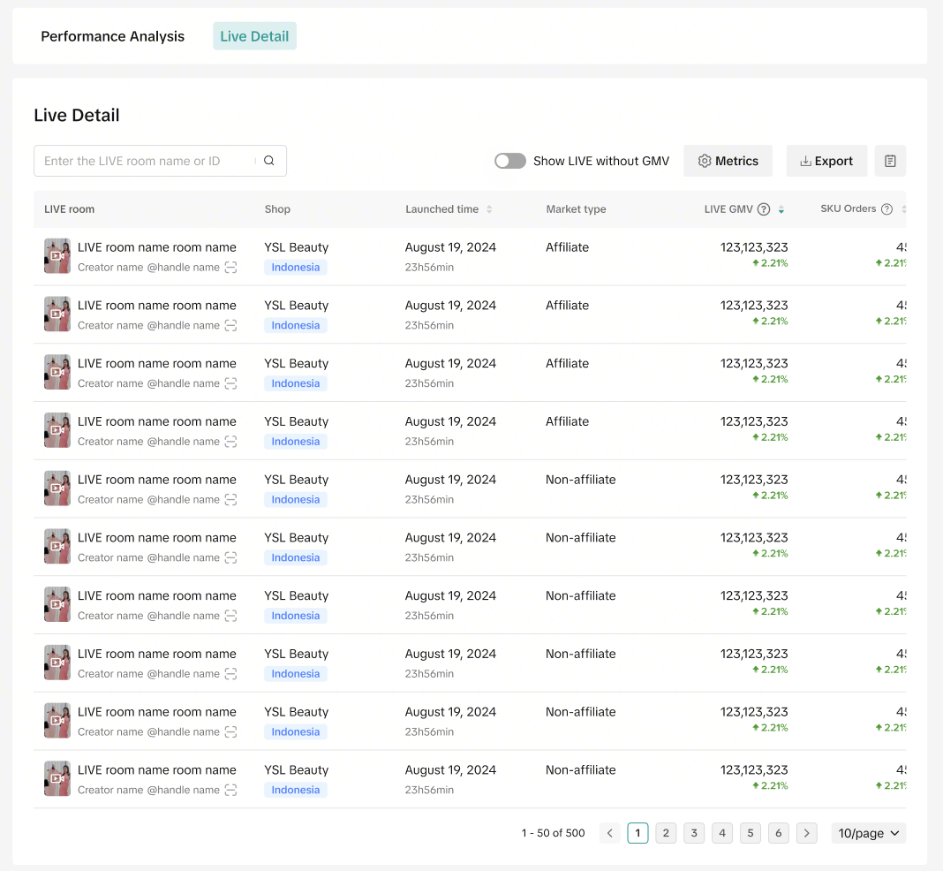The height and width of the screenshot is (871, 943).
Task: Click the previous page arrow
Action: pos(609,833)
